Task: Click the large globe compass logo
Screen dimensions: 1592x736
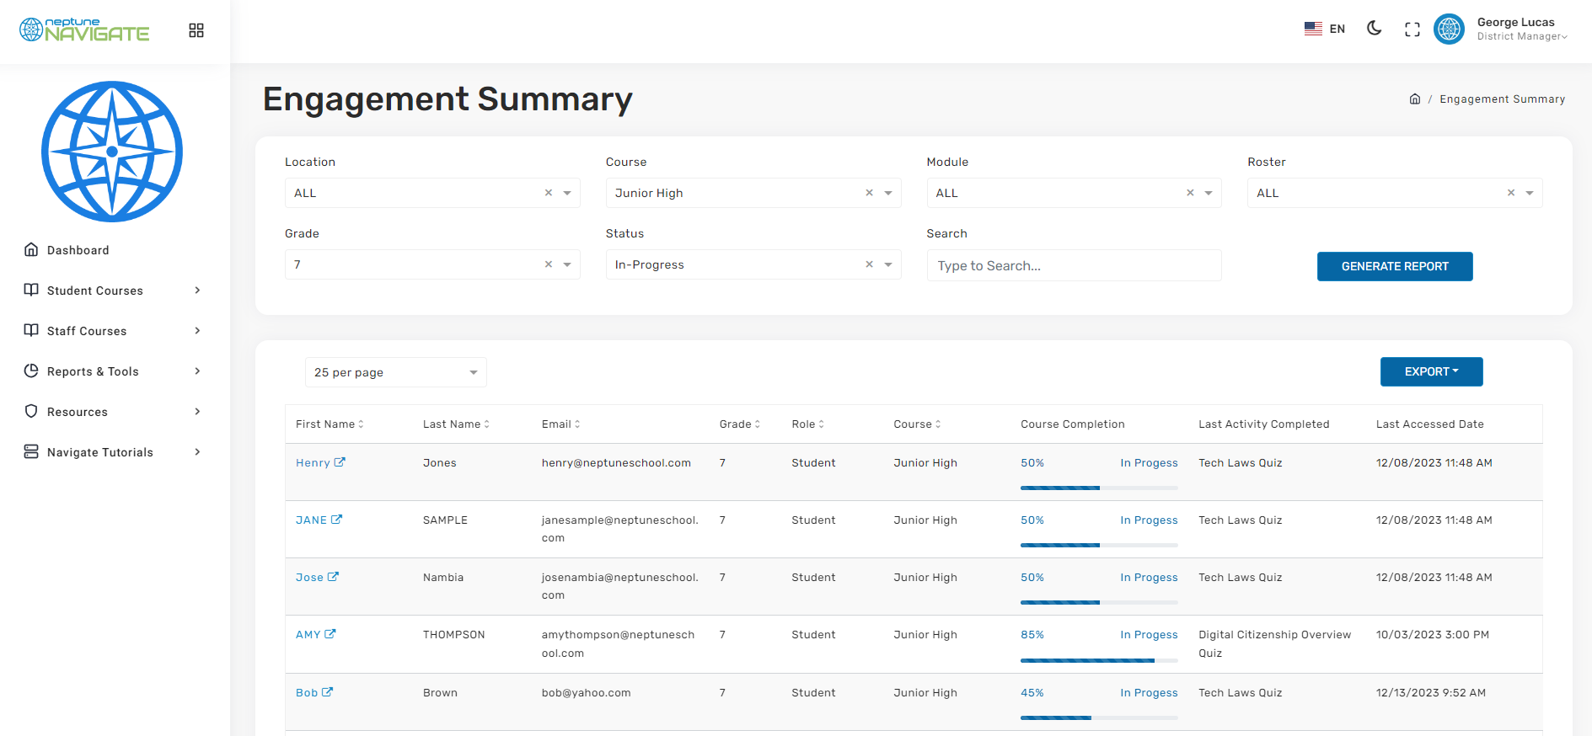Action: 112,152
